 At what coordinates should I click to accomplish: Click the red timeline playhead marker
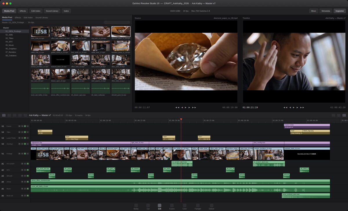(181, 119)
